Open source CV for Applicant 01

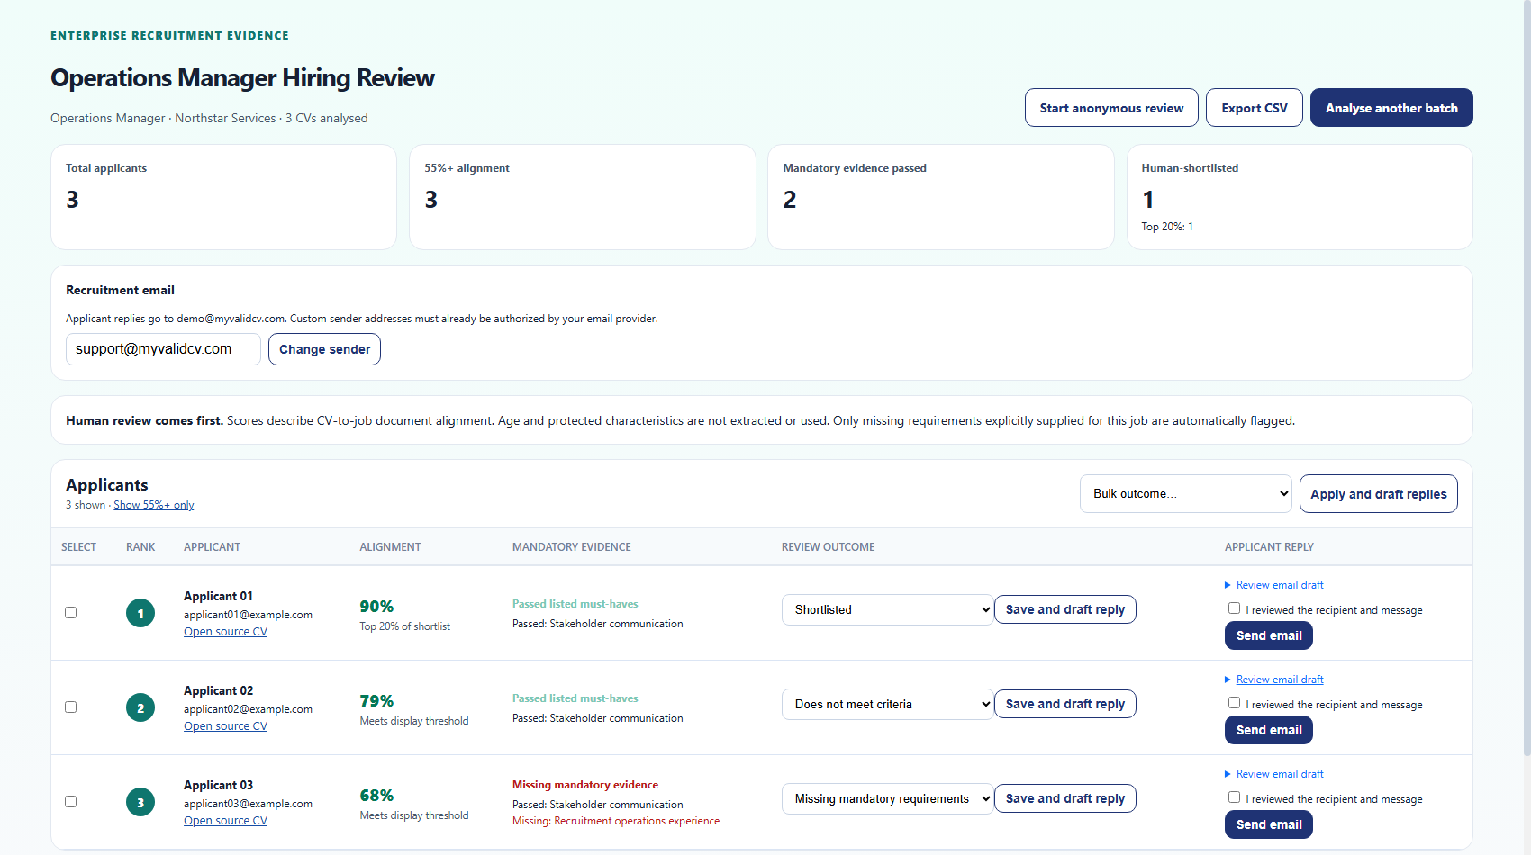click(x=225, y=632)
